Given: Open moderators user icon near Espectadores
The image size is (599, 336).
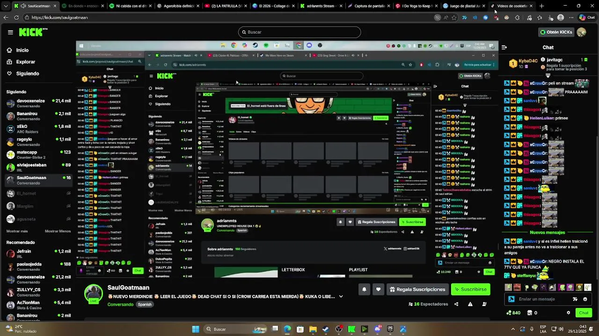Looking at the screenshot, I should tap(484, 304).
